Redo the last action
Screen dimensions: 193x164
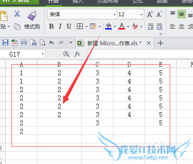(x=61, y=43)
